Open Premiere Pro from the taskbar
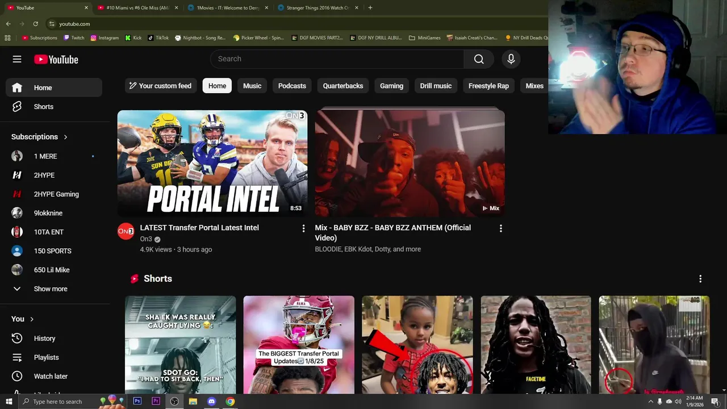 (156, 401)
